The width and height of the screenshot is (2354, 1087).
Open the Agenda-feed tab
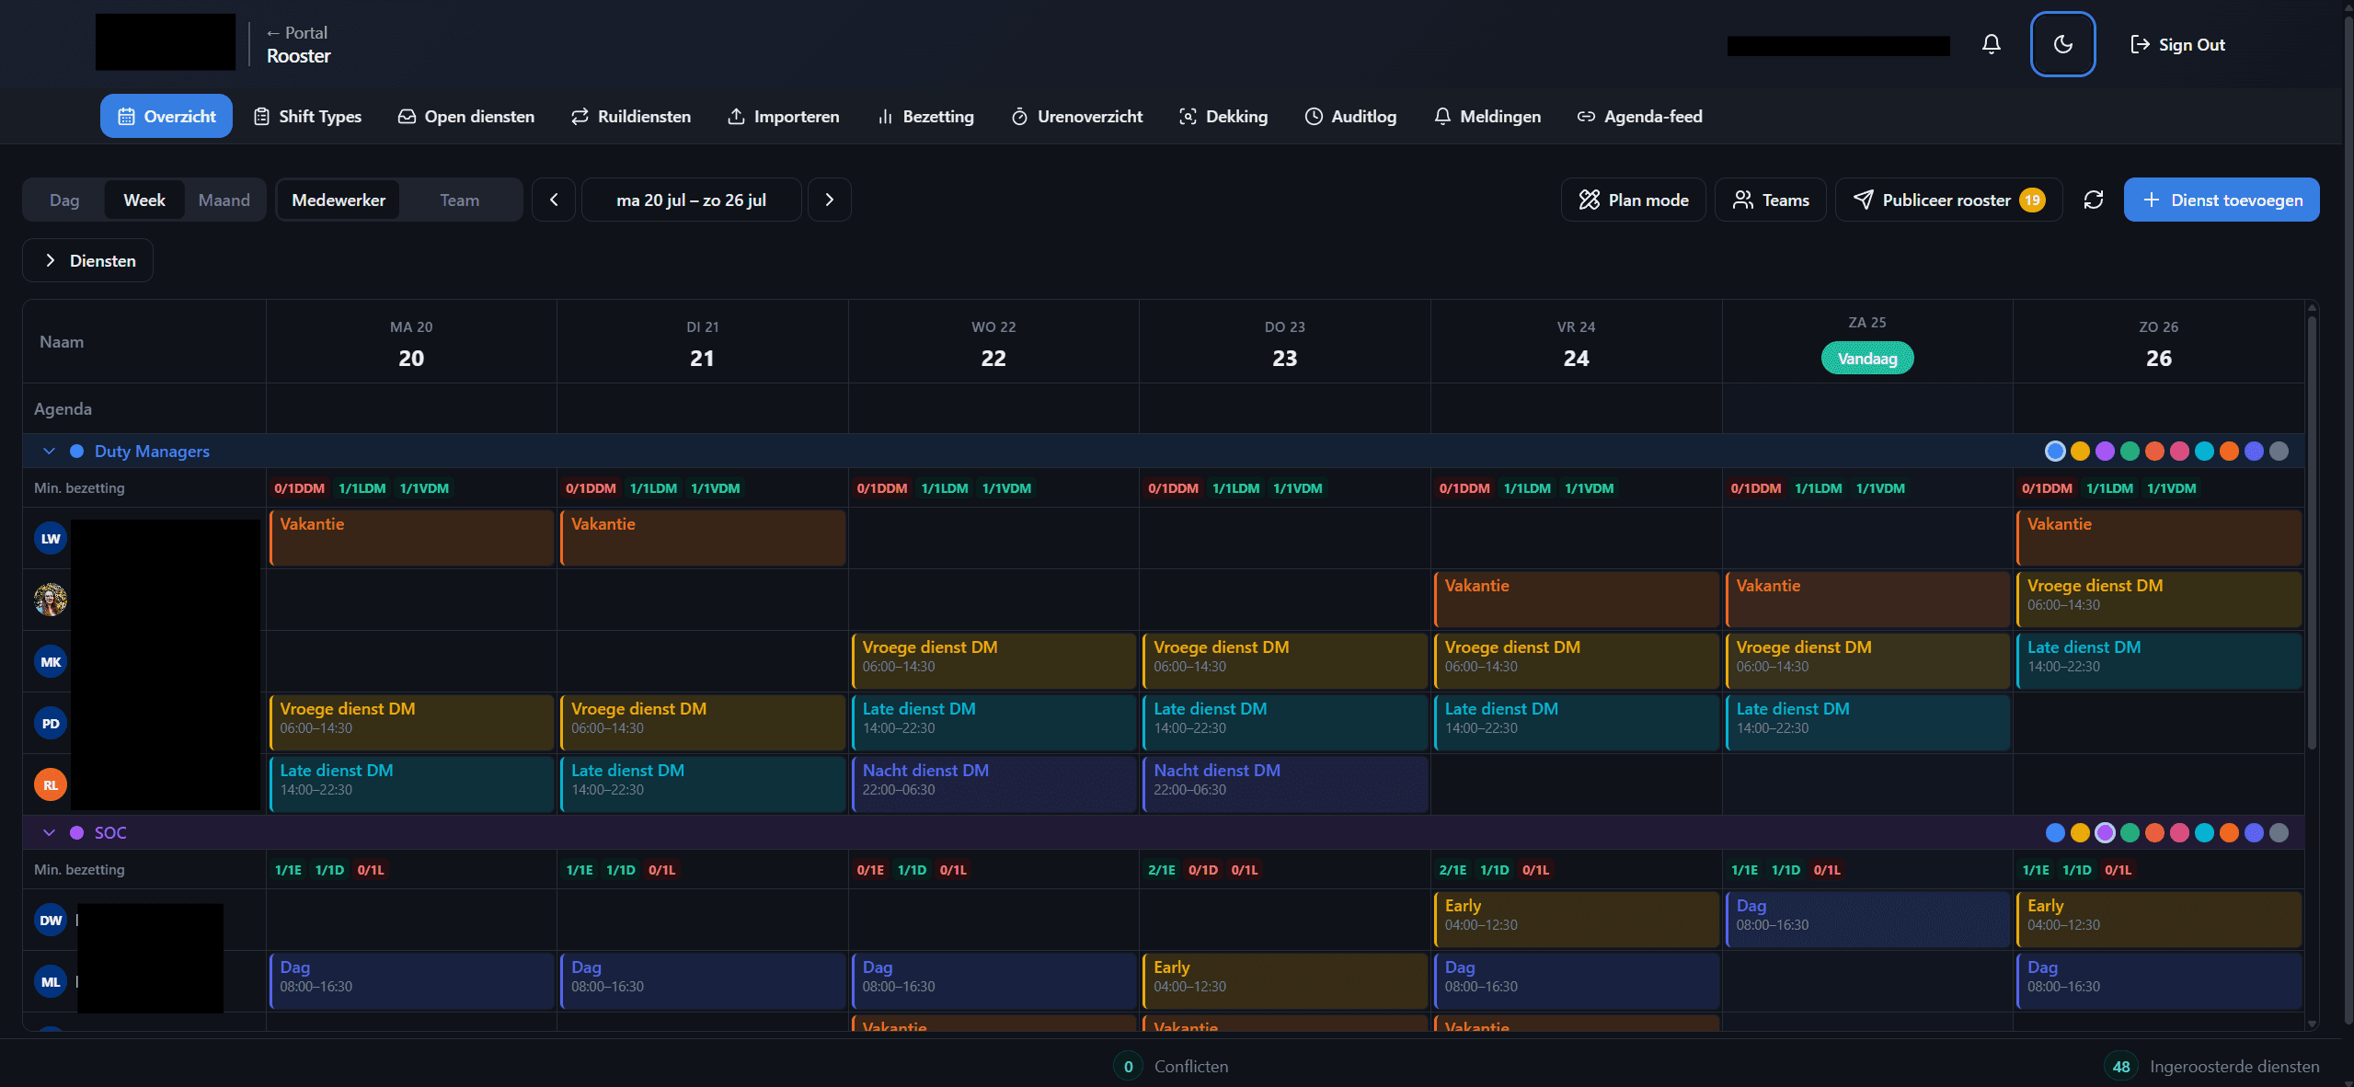(1640, 116)
